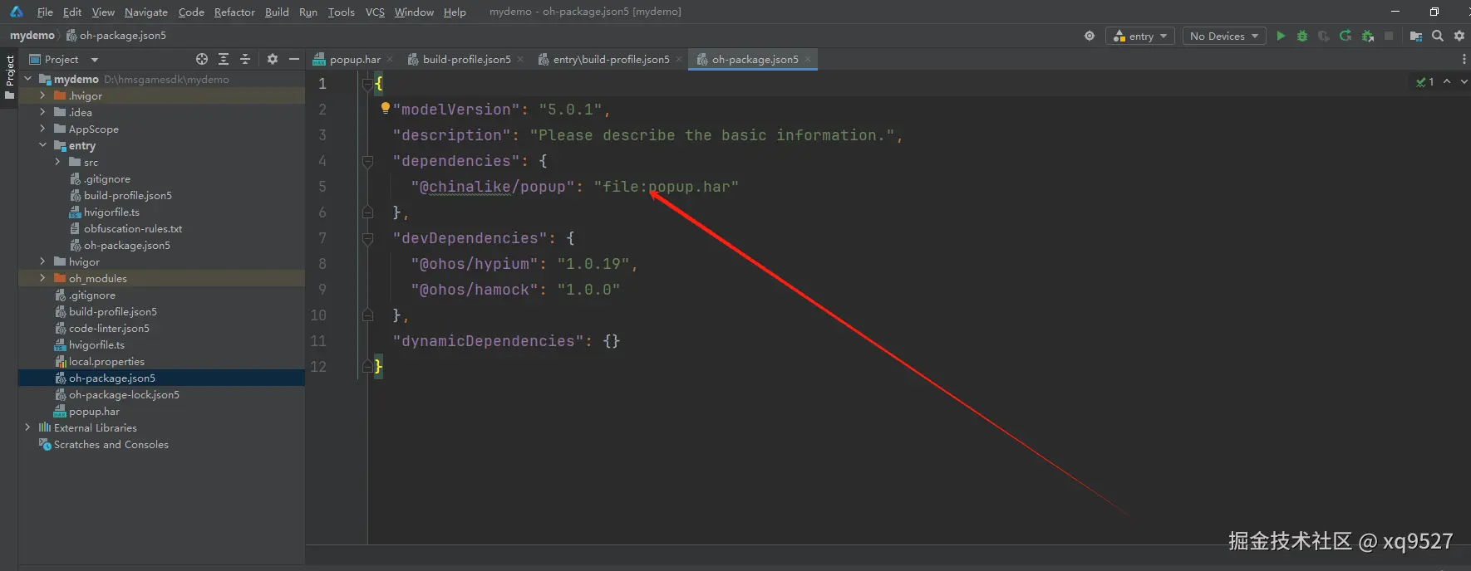Click the Stop square icon

1389,36
